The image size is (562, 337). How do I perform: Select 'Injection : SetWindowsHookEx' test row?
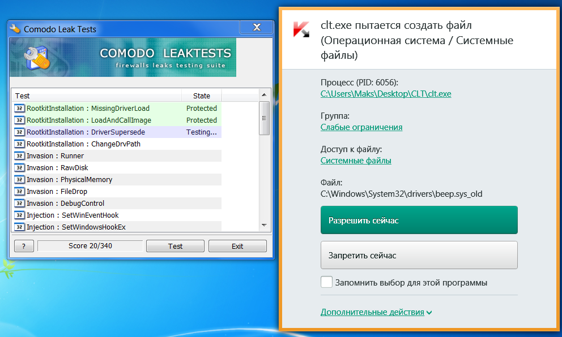pyautogui.click(x=117, y=227)
